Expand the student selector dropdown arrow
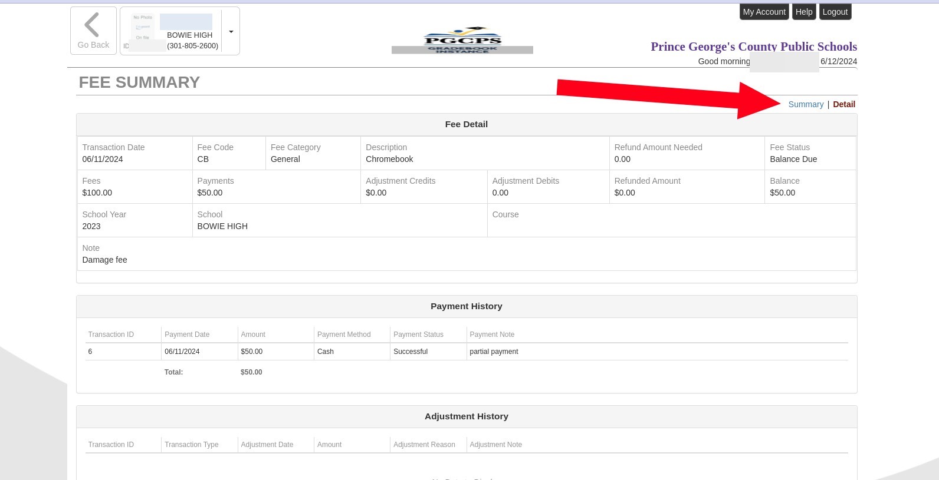Image resolution: width=939 pixels, height=480 pixels. pyautogui.click(x=231, y=32)
